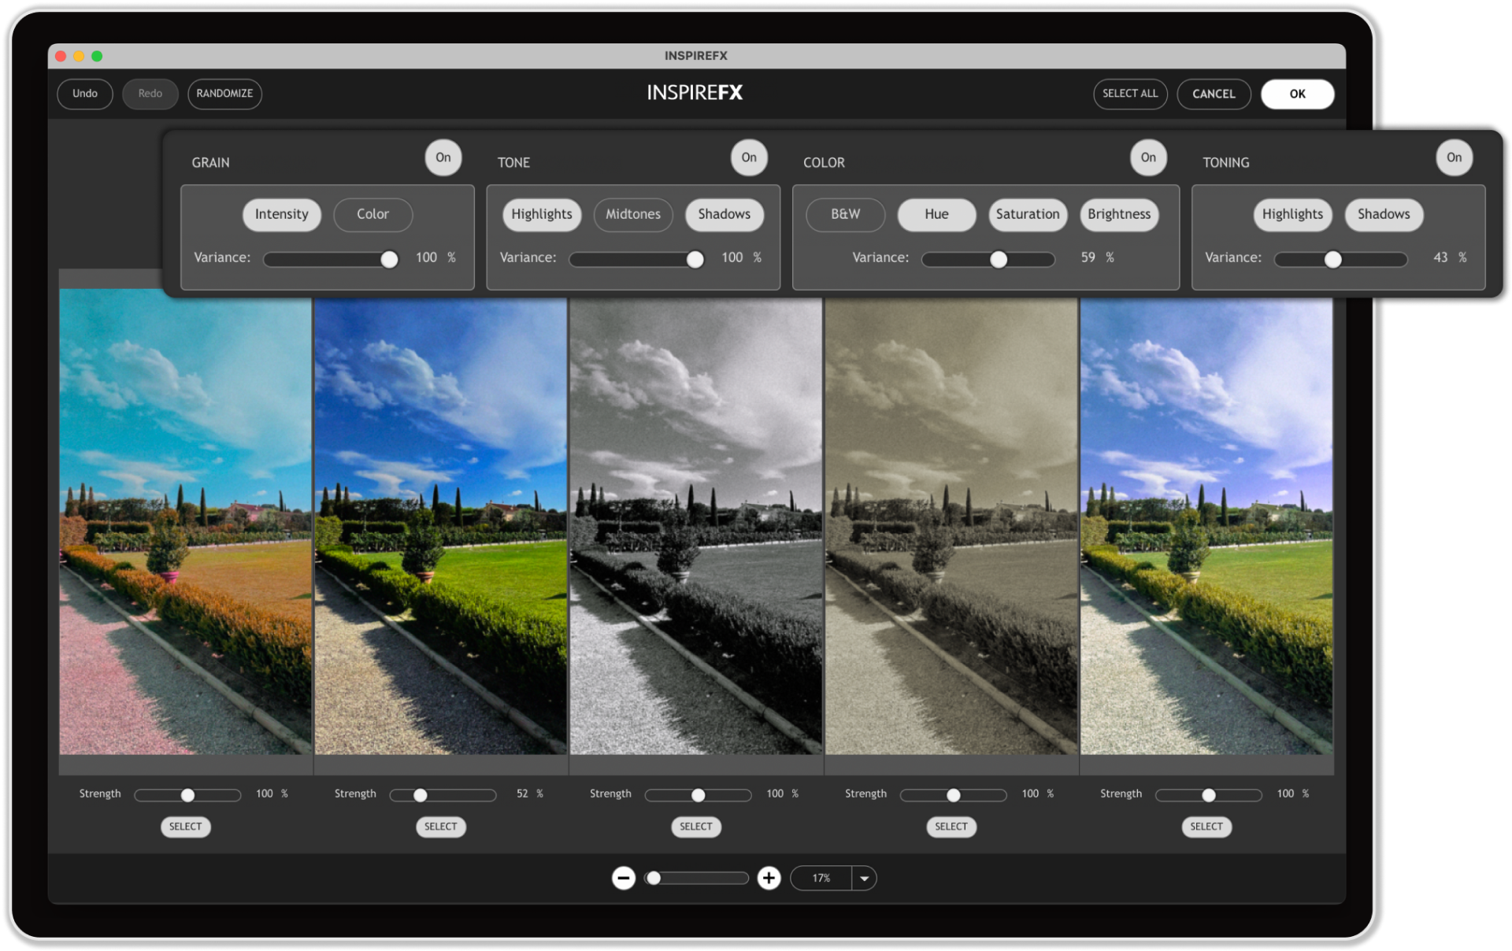Click the sepia-toned preview image

click(951, 526)
